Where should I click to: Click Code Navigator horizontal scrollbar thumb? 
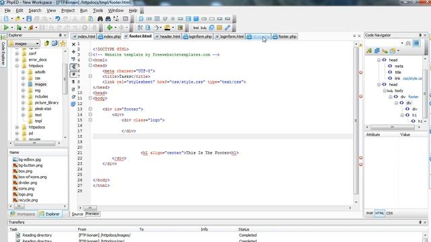pyautogui.click(x=392, y=127)
